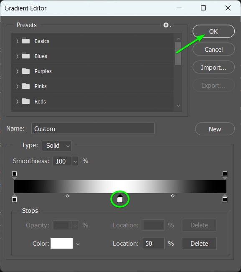Click the right midpoint diamond marker
241x272 pixels.
[173, 196]
